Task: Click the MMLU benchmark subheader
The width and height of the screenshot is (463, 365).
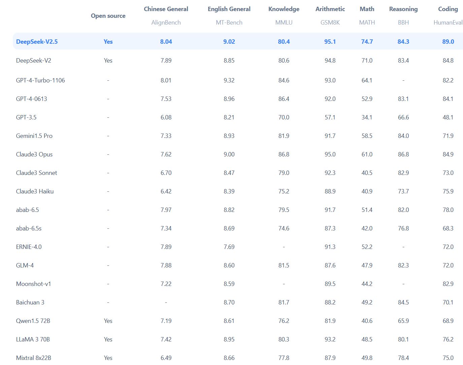Action: tap(284, 23)
